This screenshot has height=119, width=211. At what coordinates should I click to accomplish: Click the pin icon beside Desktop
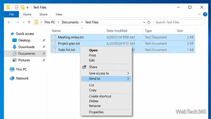(44, 40)
